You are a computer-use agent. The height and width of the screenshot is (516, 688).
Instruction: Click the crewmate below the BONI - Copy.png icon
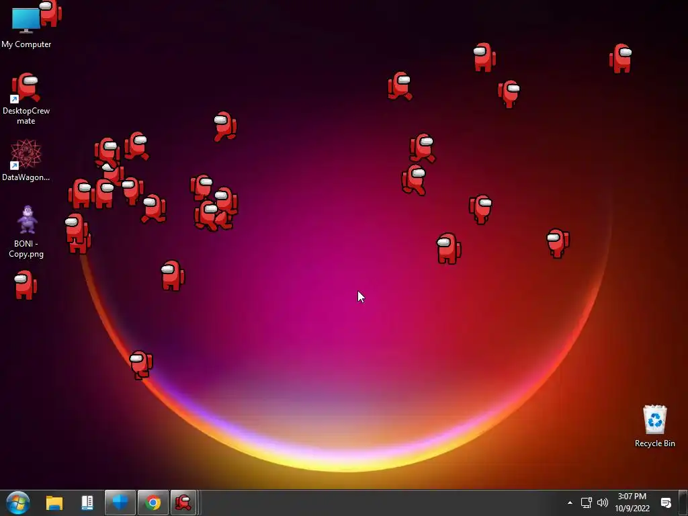point(25,285)
